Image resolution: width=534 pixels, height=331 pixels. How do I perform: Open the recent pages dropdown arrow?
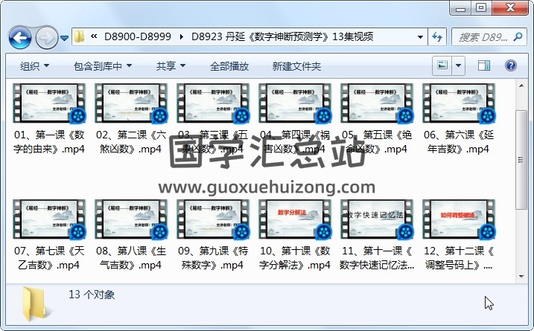pos(64,38)
